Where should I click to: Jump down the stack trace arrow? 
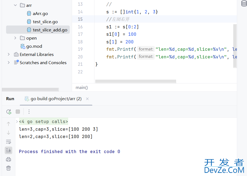point(8,133)
